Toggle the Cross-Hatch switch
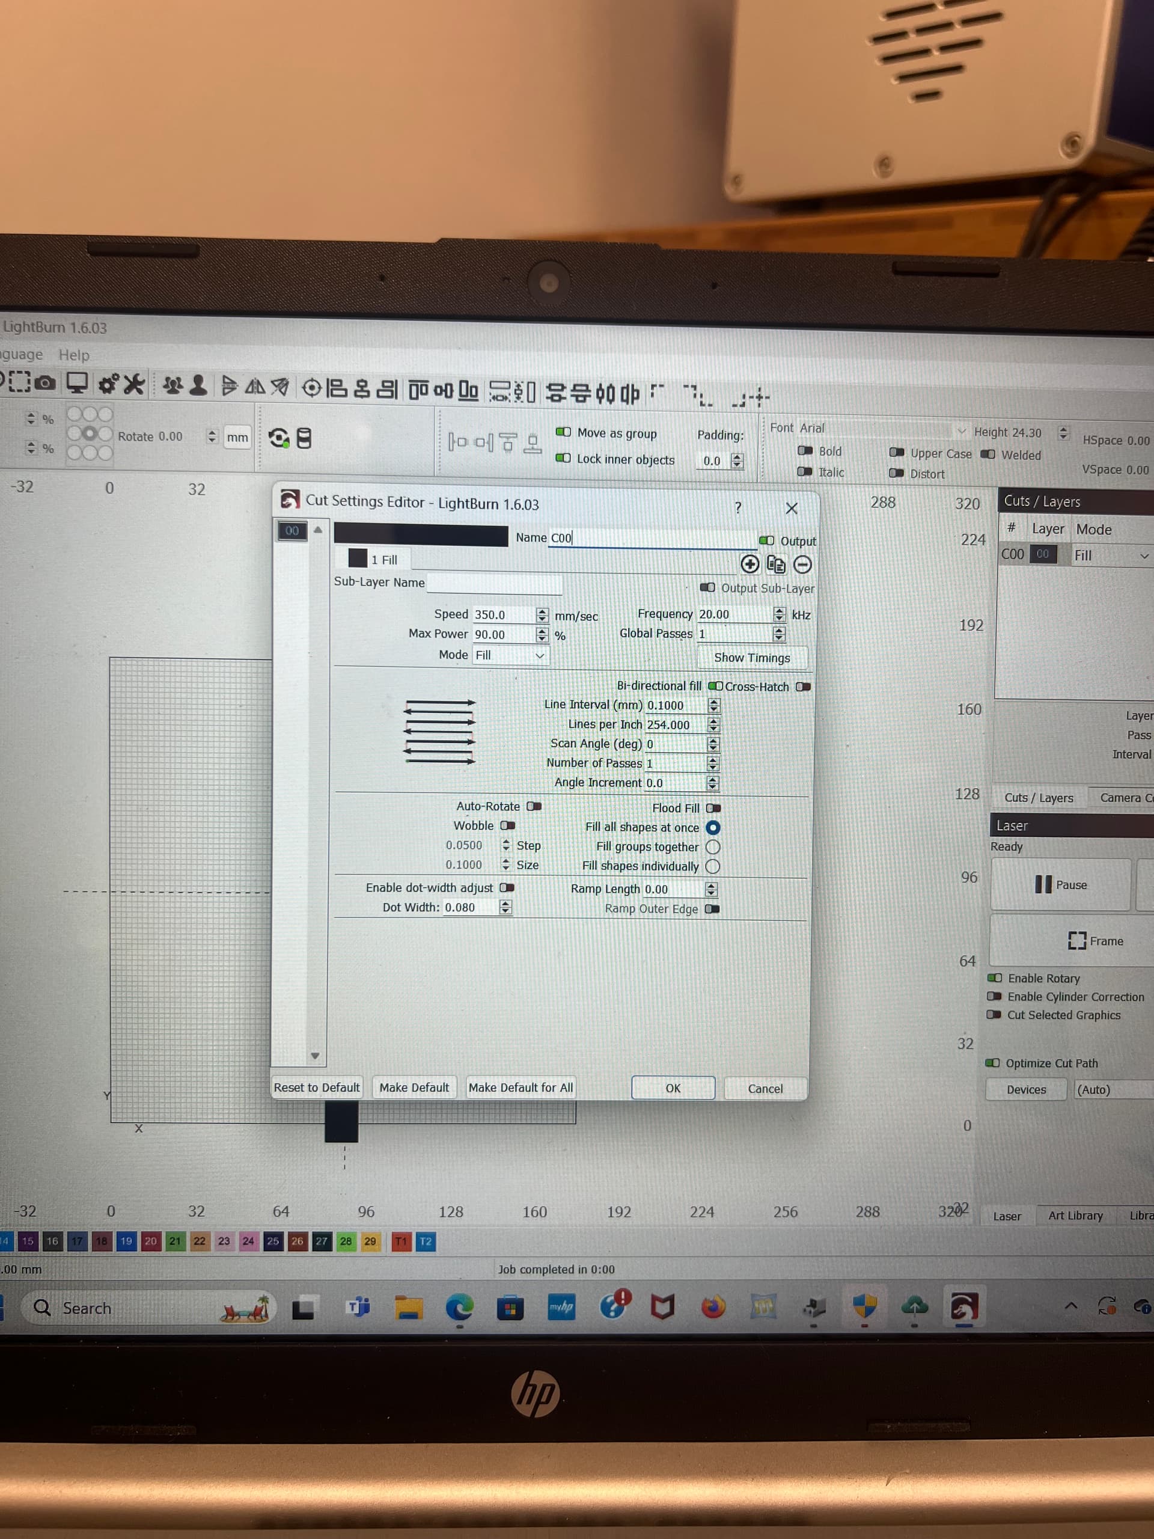 point(803,687)
